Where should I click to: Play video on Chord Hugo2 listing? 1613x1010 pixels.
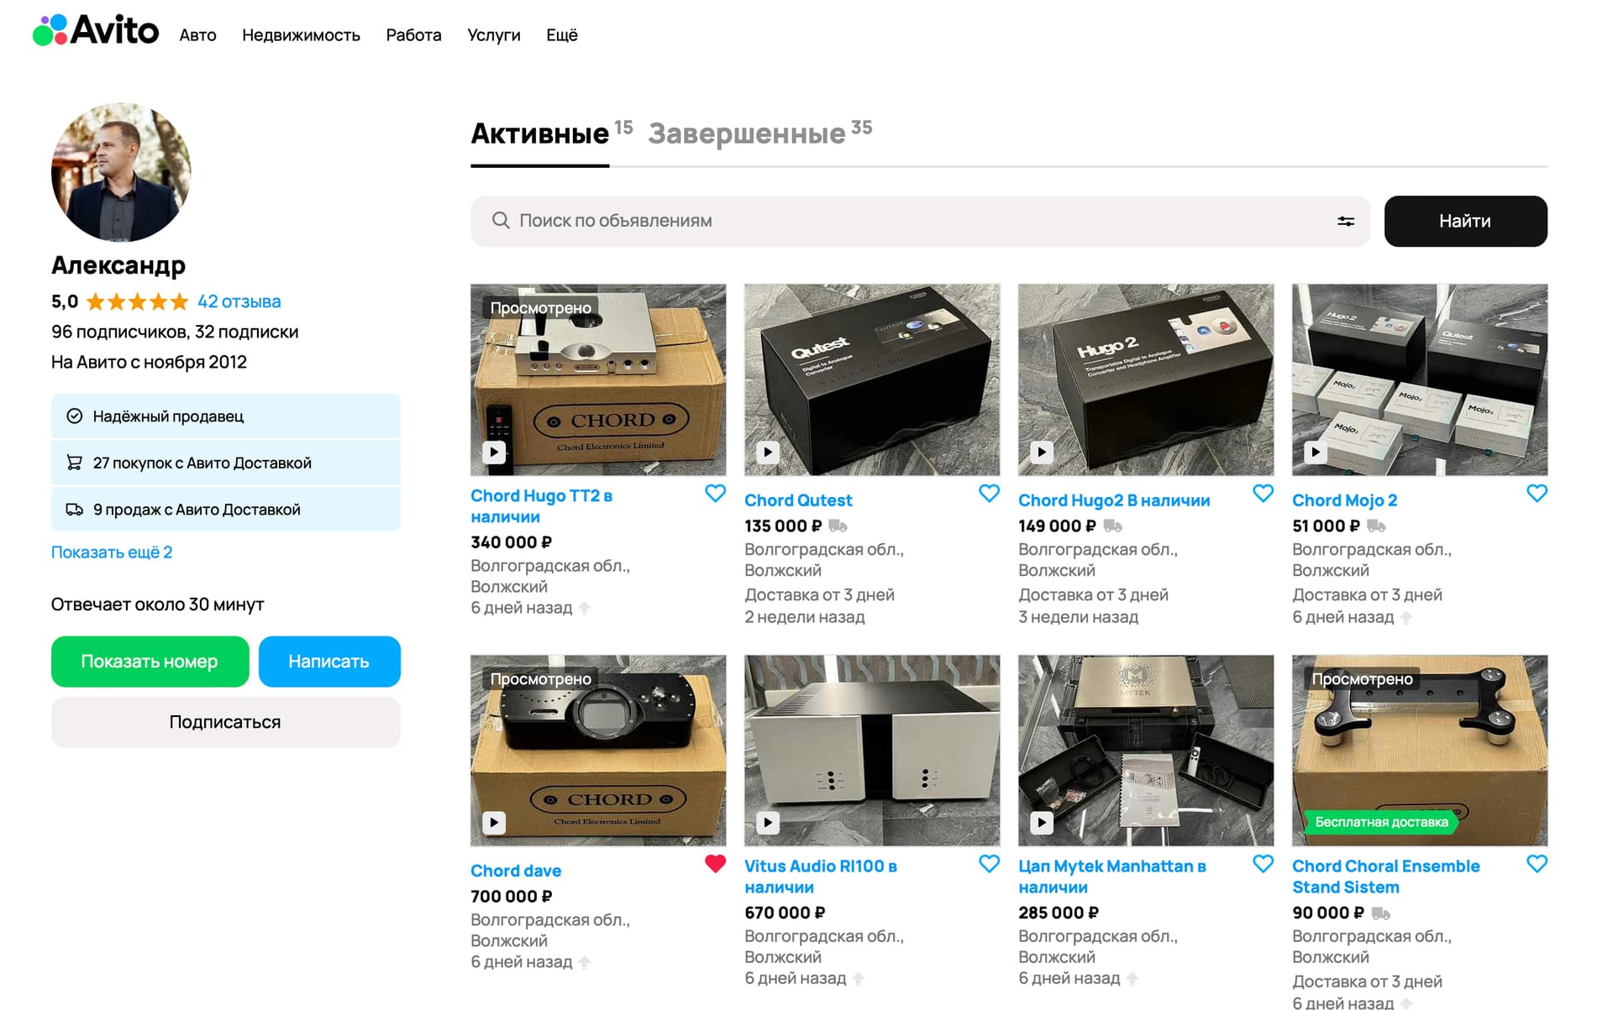point(1042,452)
